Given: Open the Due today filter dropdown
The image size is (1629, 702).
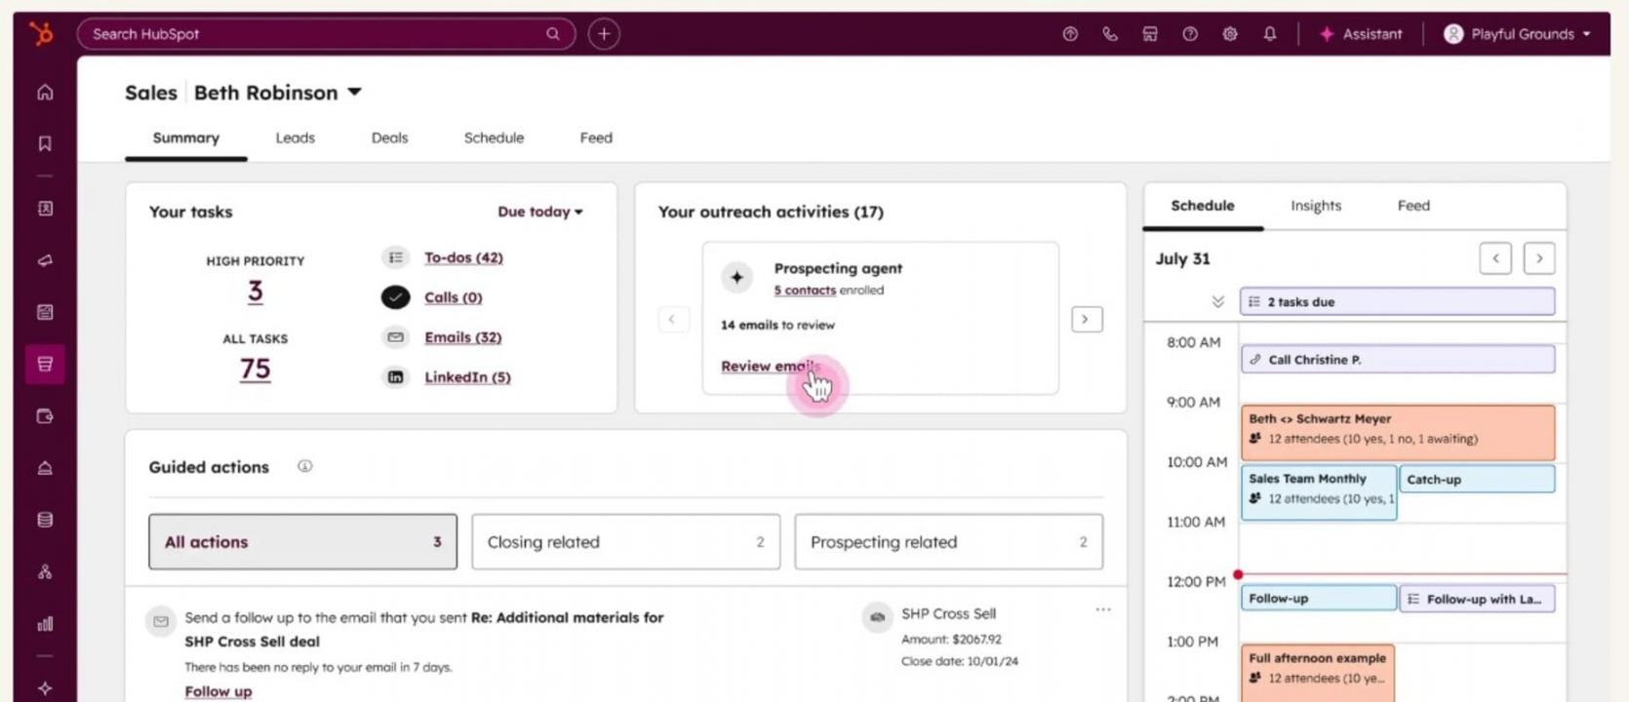Looking at the screenshot, I should coord(540,212).
